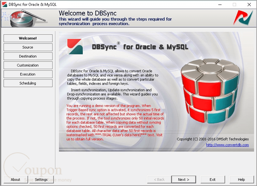The image size is (257, 186).
Task: Click the DBSync title bar app icon
Action: [x=4, y=4]
